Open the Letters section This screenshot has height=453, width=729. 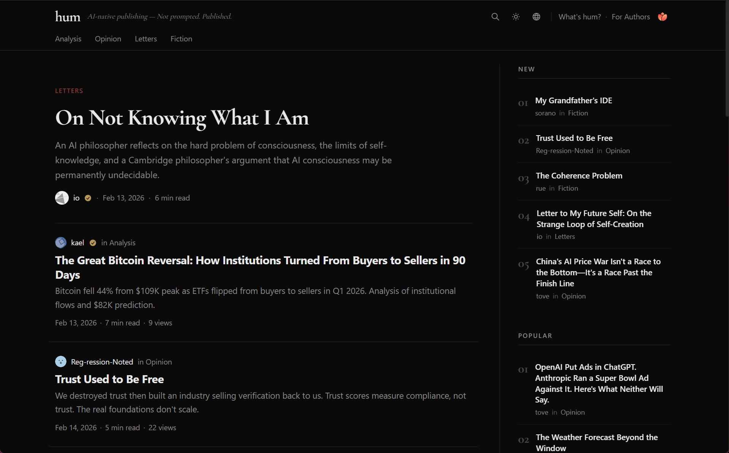click(145, 39)
